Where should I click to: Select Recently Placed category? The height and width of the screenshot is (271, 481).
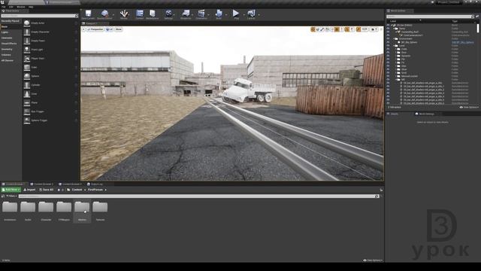(x=11, y=21)
